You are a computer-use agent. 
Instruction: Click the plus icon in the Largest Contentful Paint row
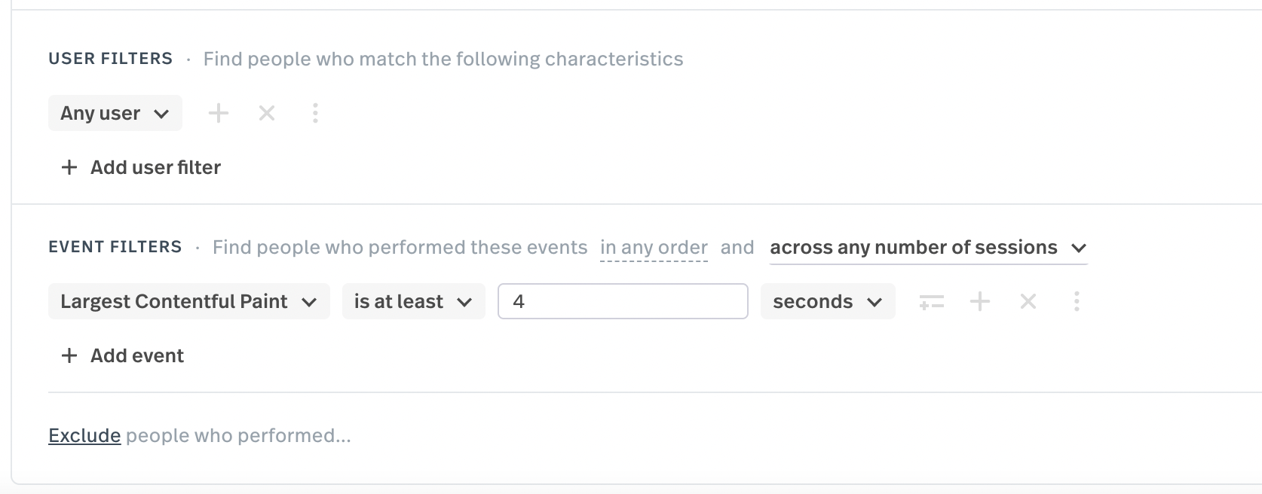click(x=980, y=302)
